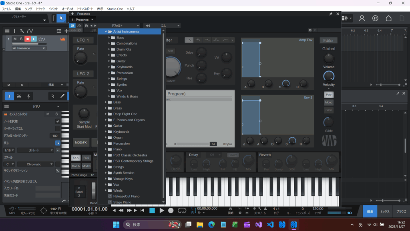The height and width of the screenshot is (231, 410).
Task: Select the Mono voice mode button
Action: 329,102
